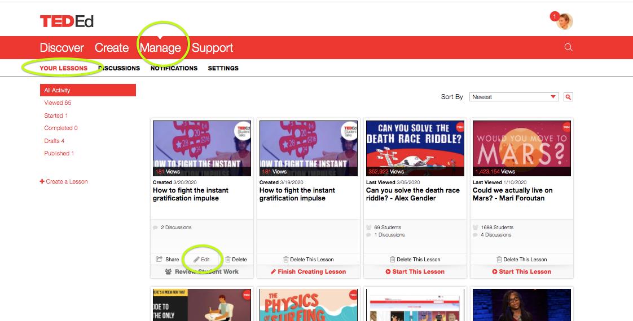Image resolution: width=633 pixels, height=321 pixels.
Task: Delete the first lesson via trash icon
Action: pyautogui.click(x=228, y=260)
